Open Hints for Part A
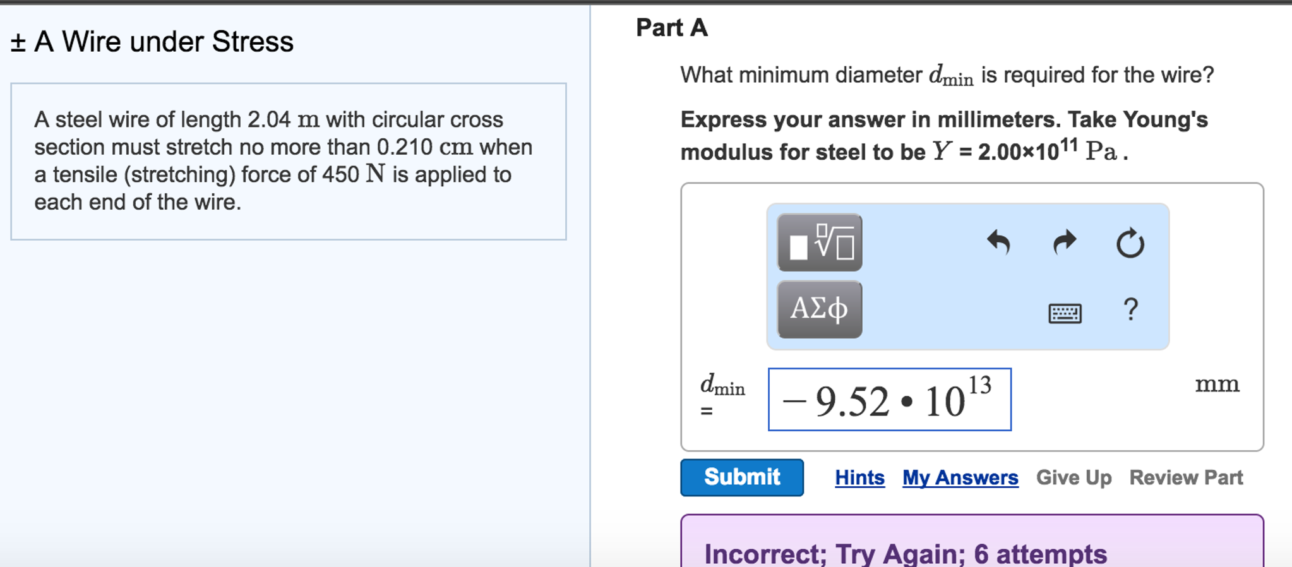 (859, 478)
